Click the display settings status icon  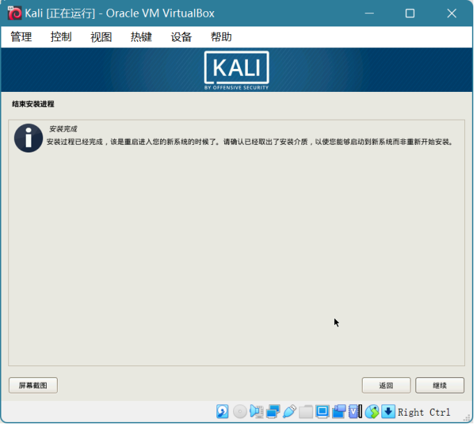coord(322,411)
